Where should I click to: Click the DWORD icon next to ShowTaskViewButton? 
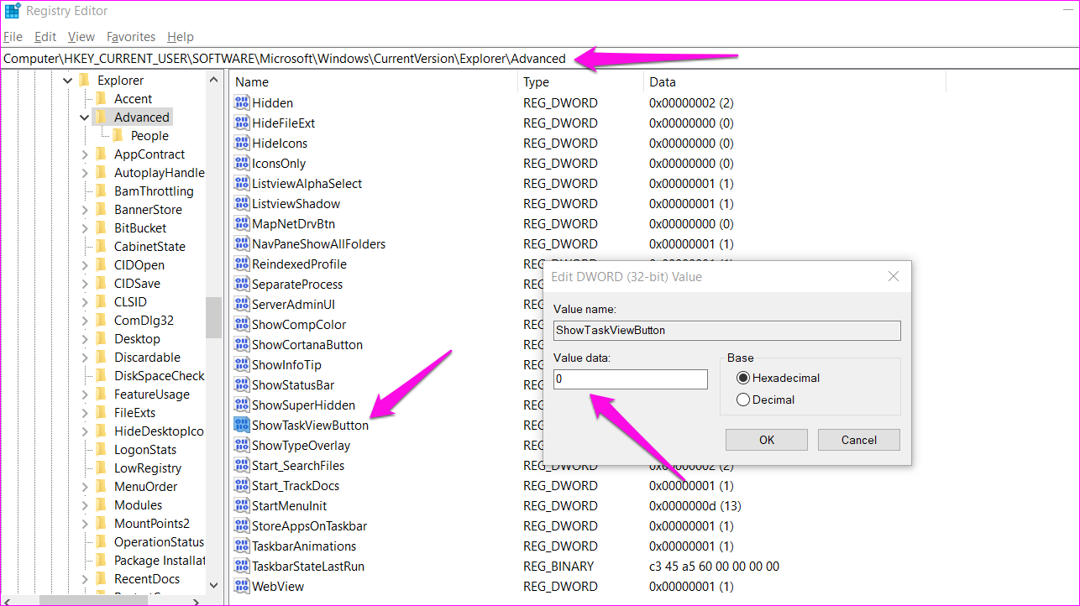[x=242, y=426]
